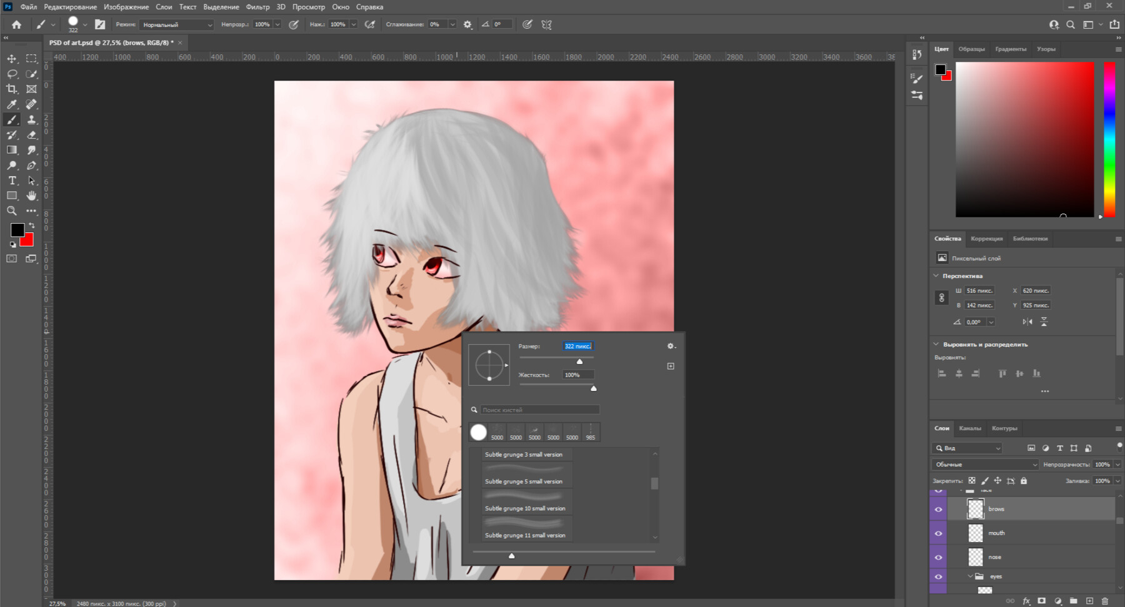Select the Dodge tool
This screenshot has width=1125, height=607.
pyautogui.click(x=12, y=165)
